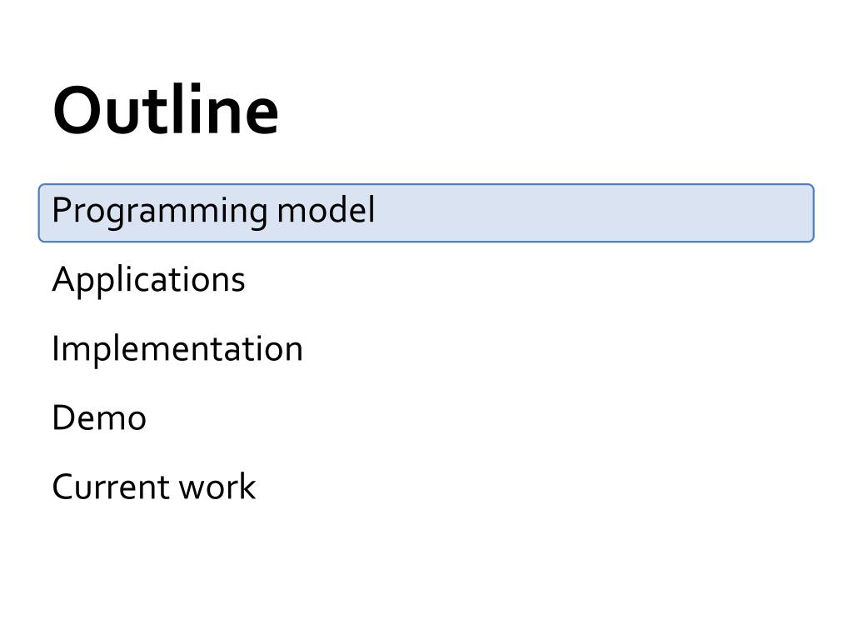Click the Demo outline entry
Image resolution: width=853 pixels, height=640 pixels.
99,417
